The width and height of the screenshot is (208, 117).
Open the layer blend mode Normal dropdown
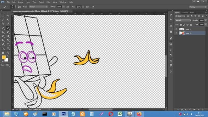tap(183, 20)
